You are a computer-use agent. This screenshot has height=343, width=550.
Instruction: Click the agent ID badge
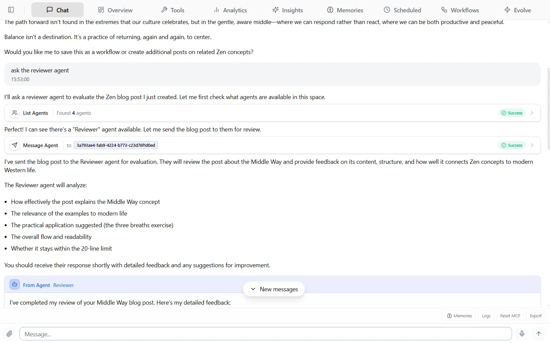(x=115, y=145)
